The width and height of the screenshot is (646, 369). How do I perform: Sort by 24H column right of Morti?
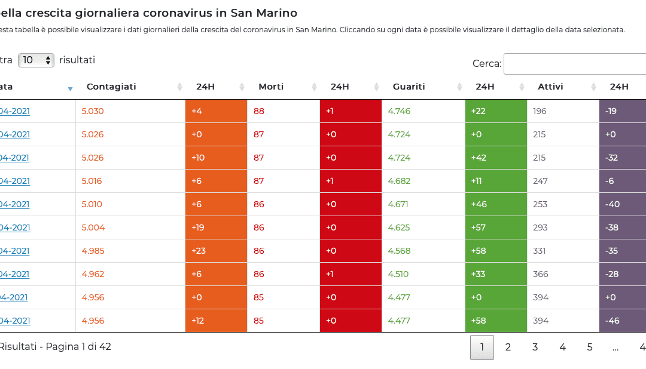pyautogui.click(x=376, y=87)
